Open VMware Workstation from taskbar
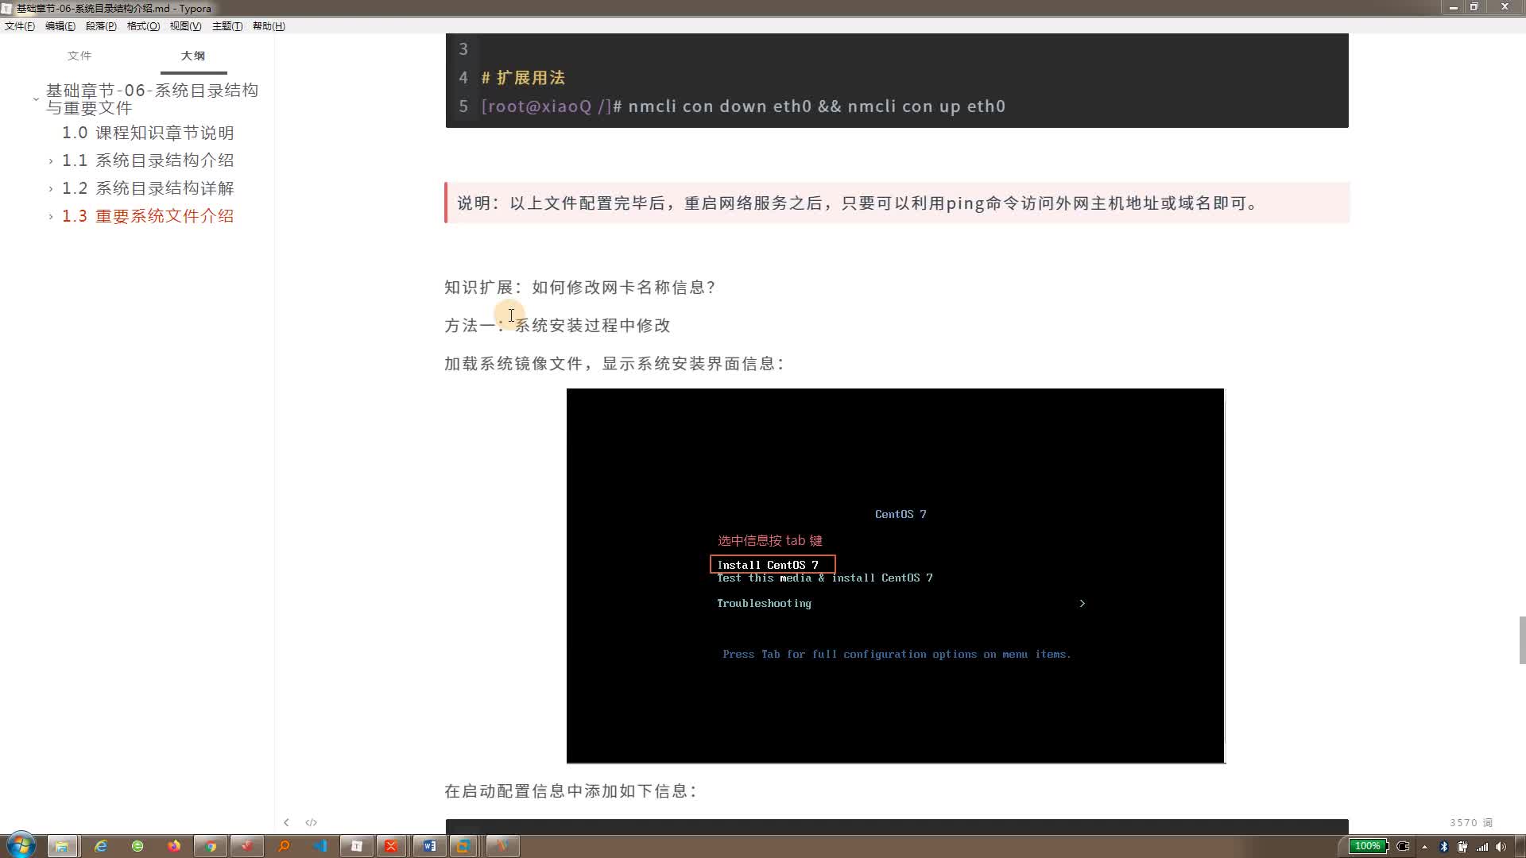The height and width of the screenshot is (858, 1526). (463, 846)
